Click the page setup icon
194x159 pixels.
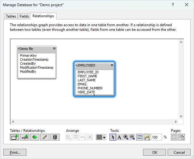(x=182, y=137)
